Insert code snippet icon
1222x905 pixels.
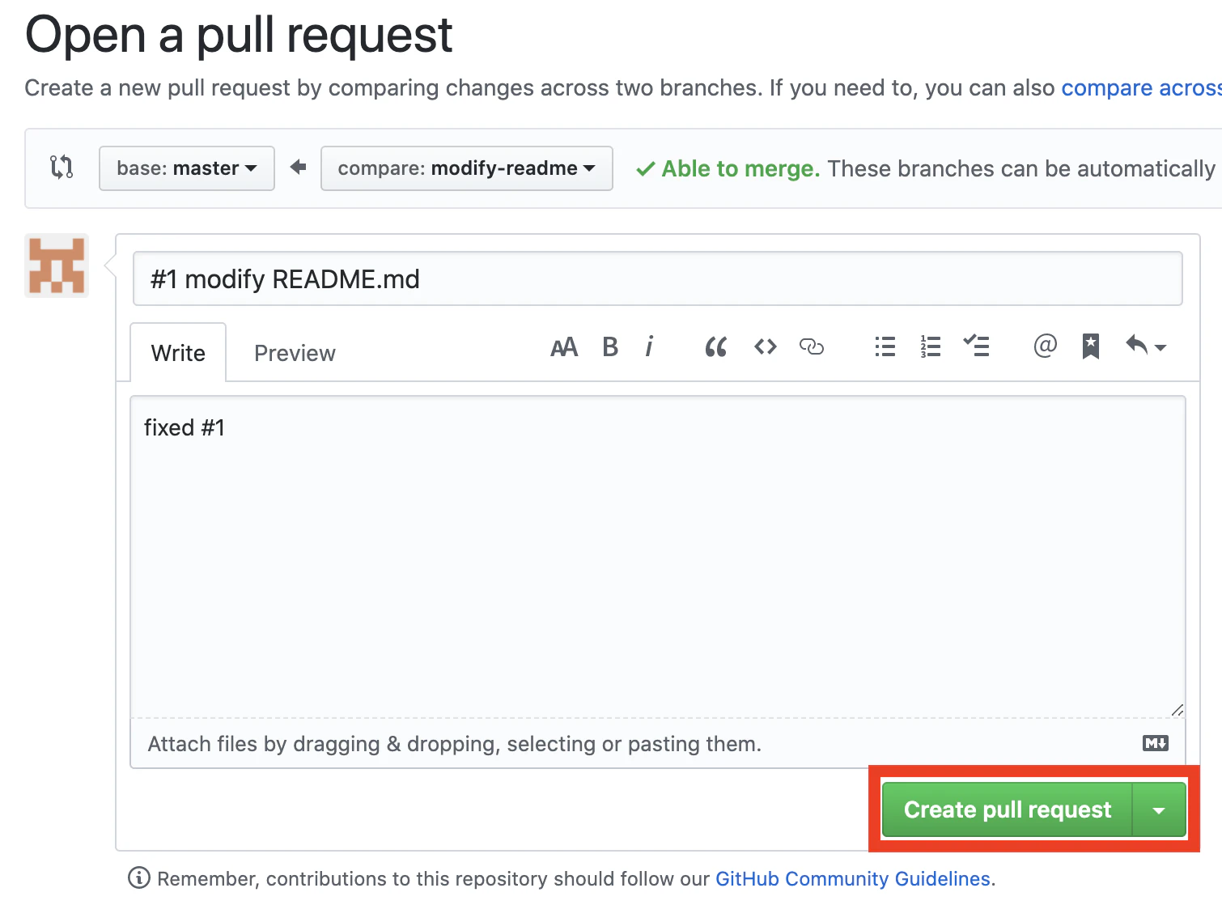pos(766,347)
